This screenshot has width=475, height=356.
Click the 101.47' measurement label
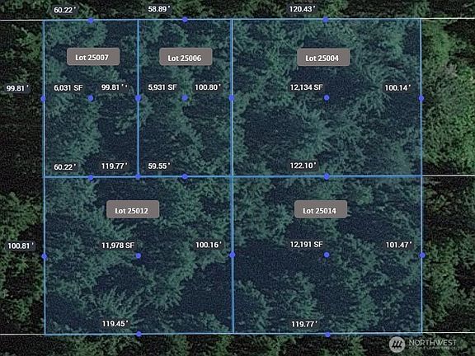point(398,245)
